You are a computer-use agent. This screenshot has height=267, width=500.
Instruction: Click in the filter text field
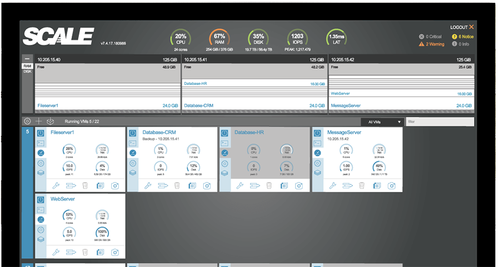click(x=440, y=122)
